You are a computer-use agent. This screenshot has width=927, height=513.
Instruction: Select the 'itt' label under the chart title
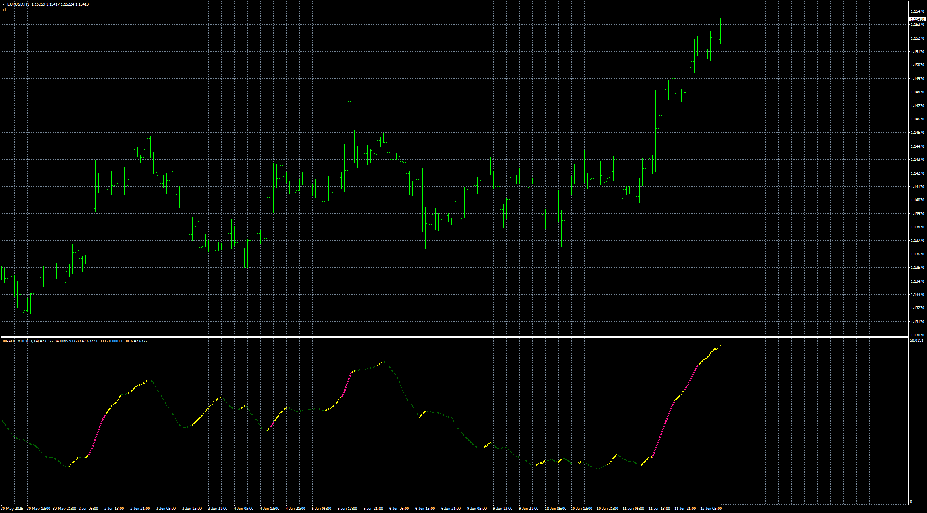click(x=4, y=10)
